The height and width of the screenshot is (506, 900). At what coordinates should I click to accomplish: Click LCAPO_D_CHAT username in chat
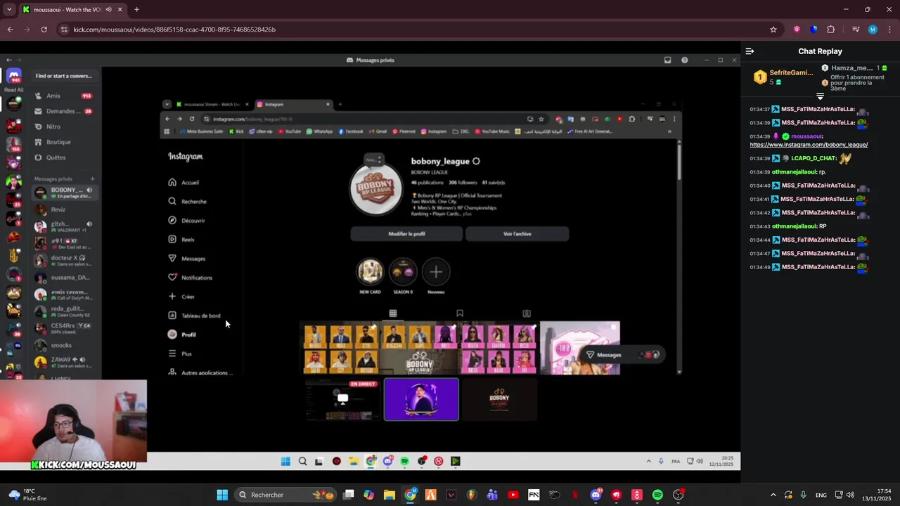click(814, 158)
